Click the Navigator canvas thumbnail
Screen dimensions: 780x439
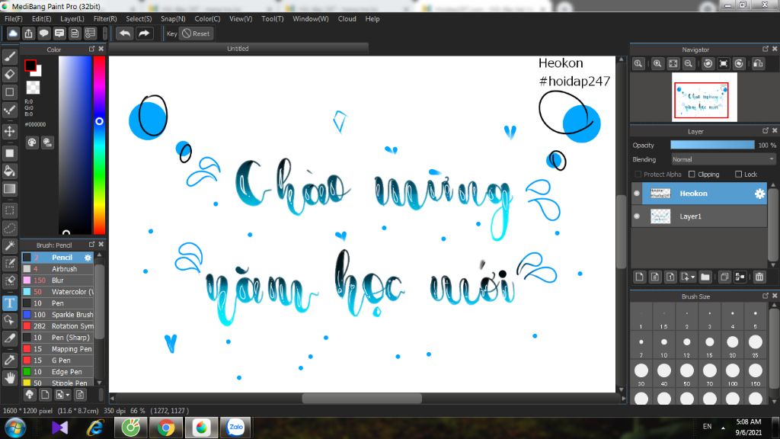pos(704,97)
